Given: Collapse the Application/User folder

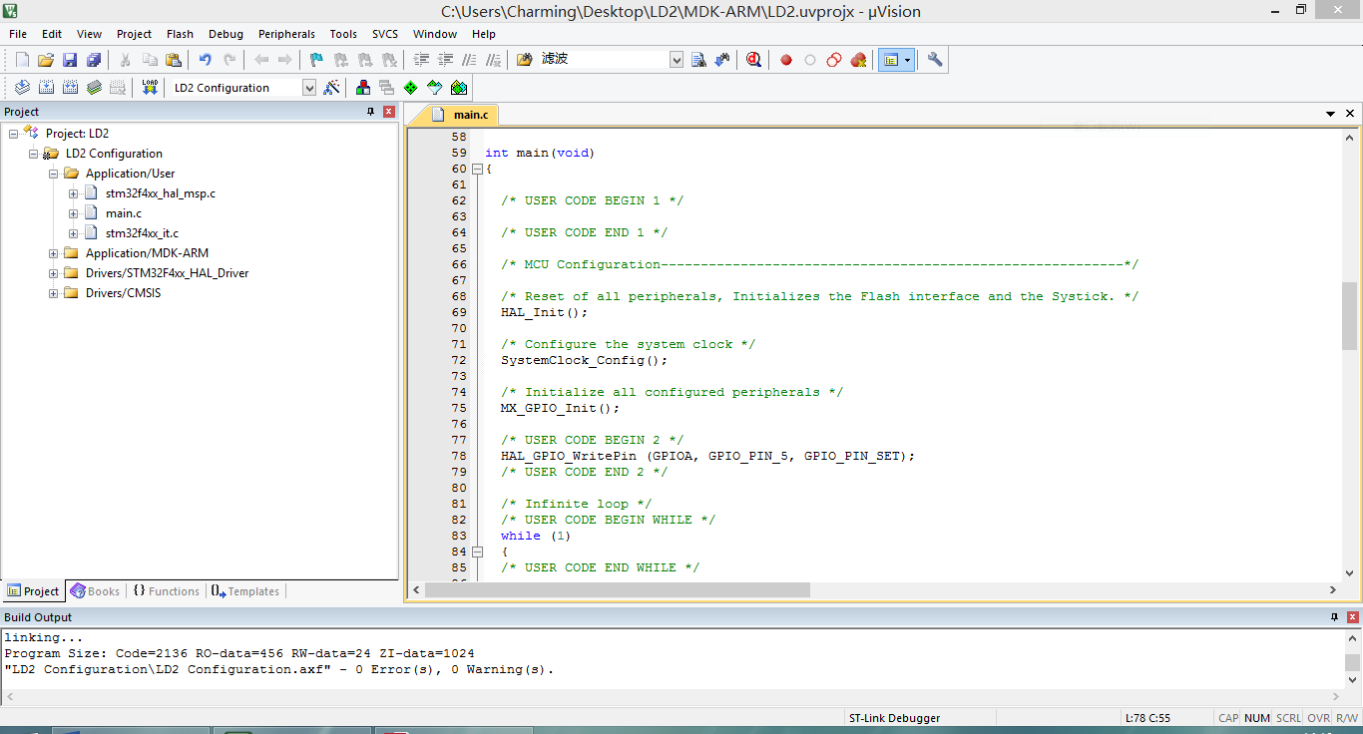Looking at the screenshot, I should coord(53,173).
